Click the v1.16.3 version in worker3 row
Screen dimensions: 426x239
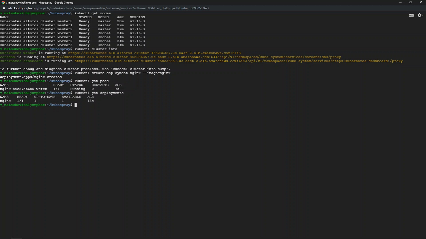click(x=137, y=45)
